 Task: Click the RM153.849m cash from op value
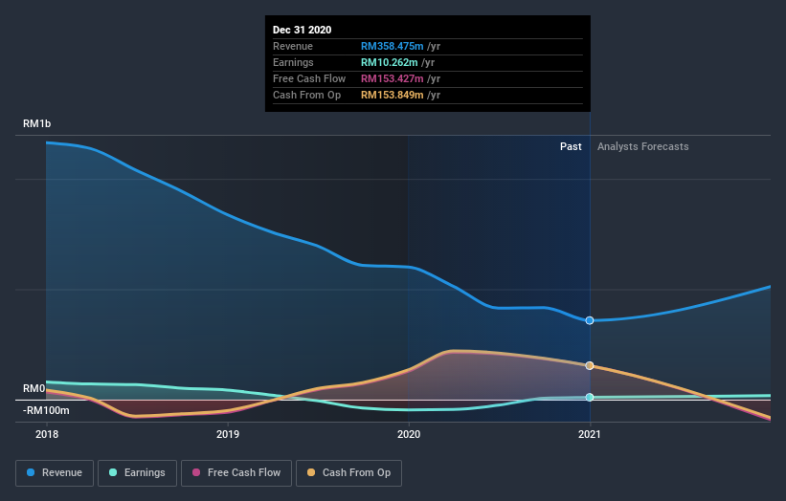coord(392,95)
